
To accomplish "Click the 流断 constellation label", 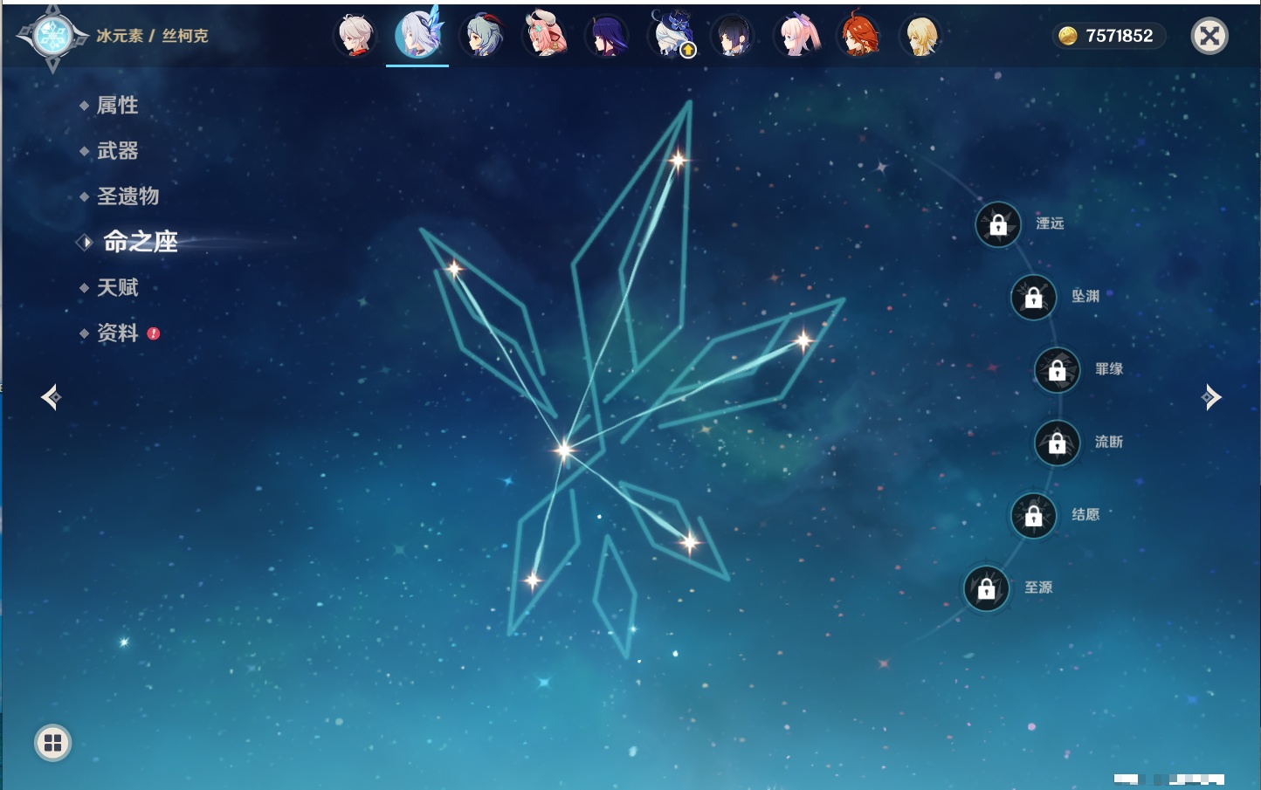I will coord(1109,442).
